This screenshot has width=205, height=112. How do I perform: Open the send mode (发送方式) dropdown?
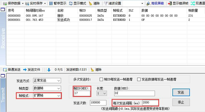58,81
